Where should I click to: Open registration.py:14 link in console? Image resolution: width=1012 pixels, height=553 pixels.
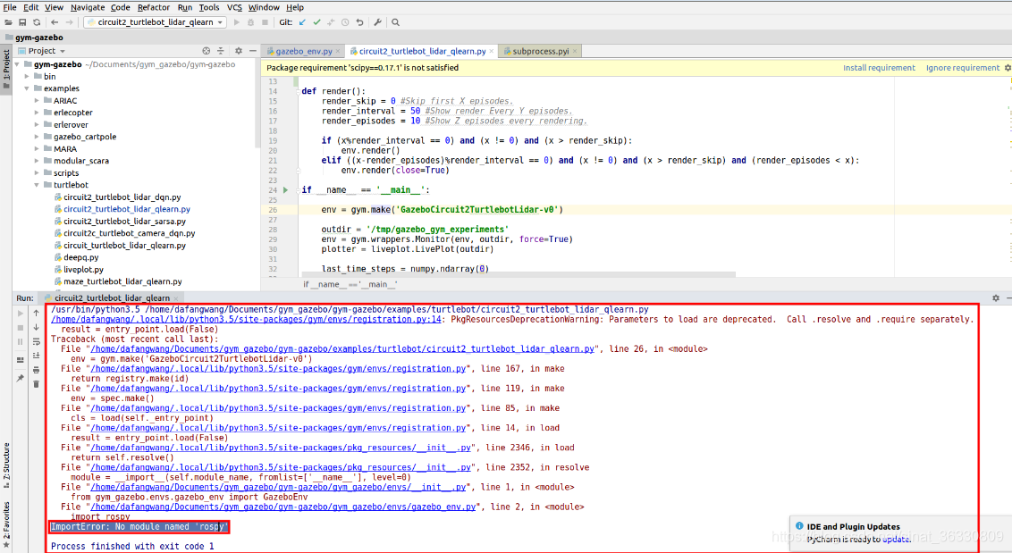tap(246, 320)
